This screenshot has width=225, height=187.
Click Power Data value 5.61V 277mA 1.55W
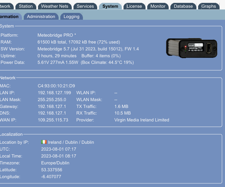pyautogui.click(x=58, y=62)
